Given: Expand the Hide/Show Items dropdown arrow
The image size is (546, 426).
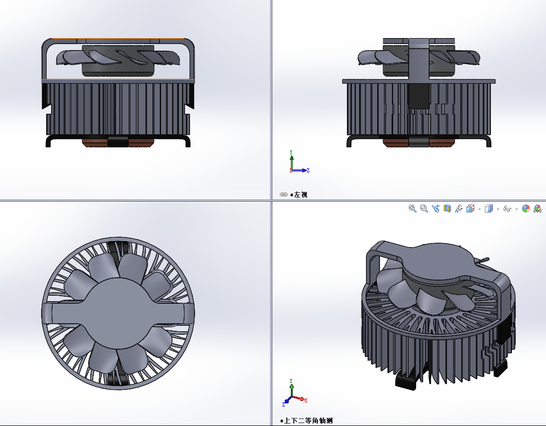Looking at the screenshot, I should point(516,209).
